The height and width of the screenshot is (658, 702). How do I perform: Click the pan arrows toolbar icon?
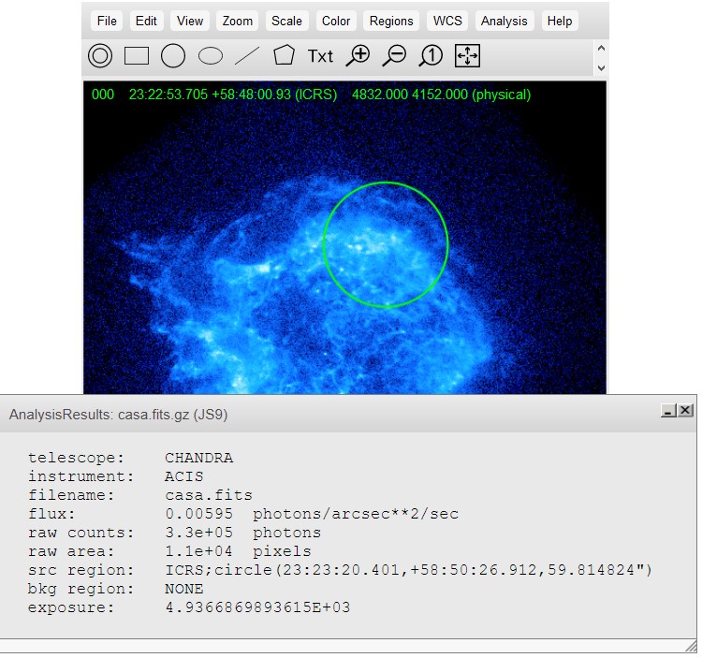click(467, 56)
